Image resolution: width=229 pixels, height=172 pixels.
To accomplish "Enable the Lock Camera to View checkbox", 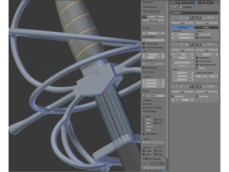I will pyautogui.click(x=144, y=47).
